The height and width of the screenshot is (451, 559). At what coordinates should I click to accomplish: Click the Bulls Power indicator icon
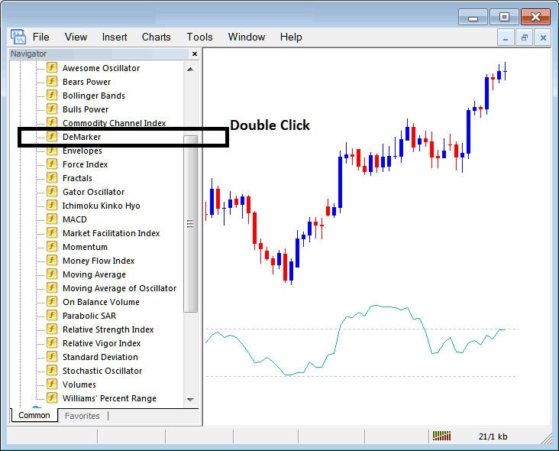[52, 109]
